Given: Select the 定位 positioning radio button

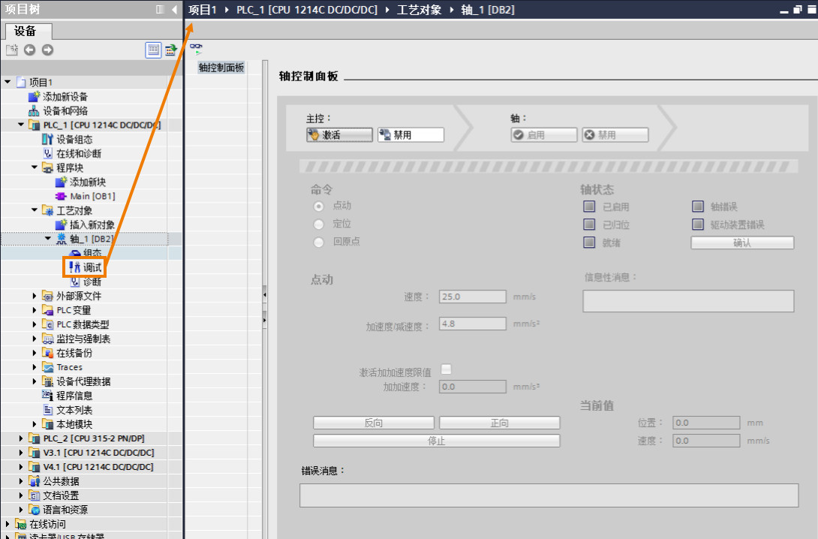Looking at the screenshot, I should pyautogui.click(x=318, y=224).
